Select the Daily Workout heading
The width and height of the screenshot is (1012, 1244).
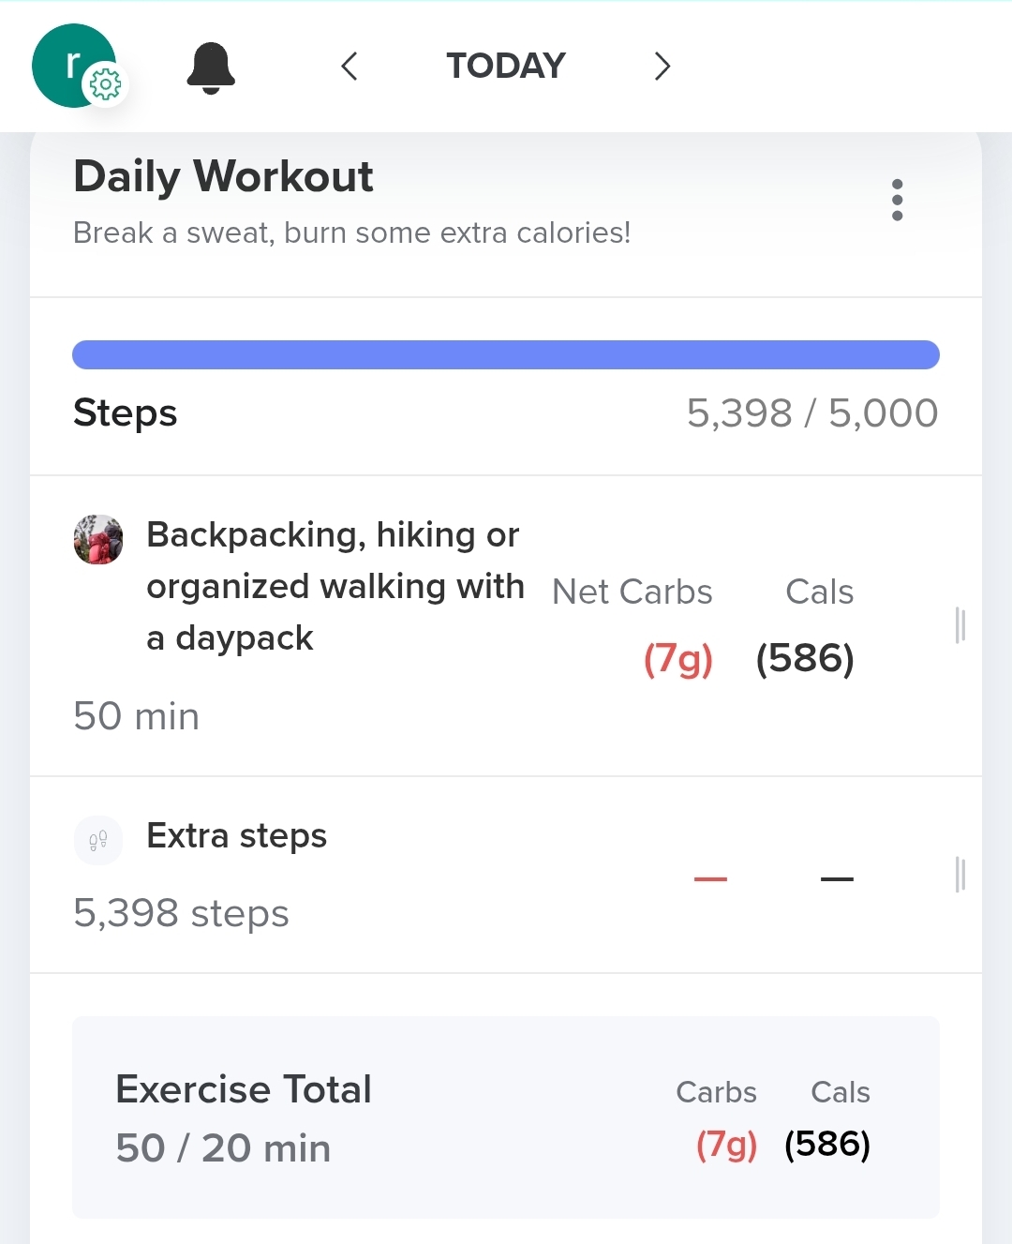[223, 177]
